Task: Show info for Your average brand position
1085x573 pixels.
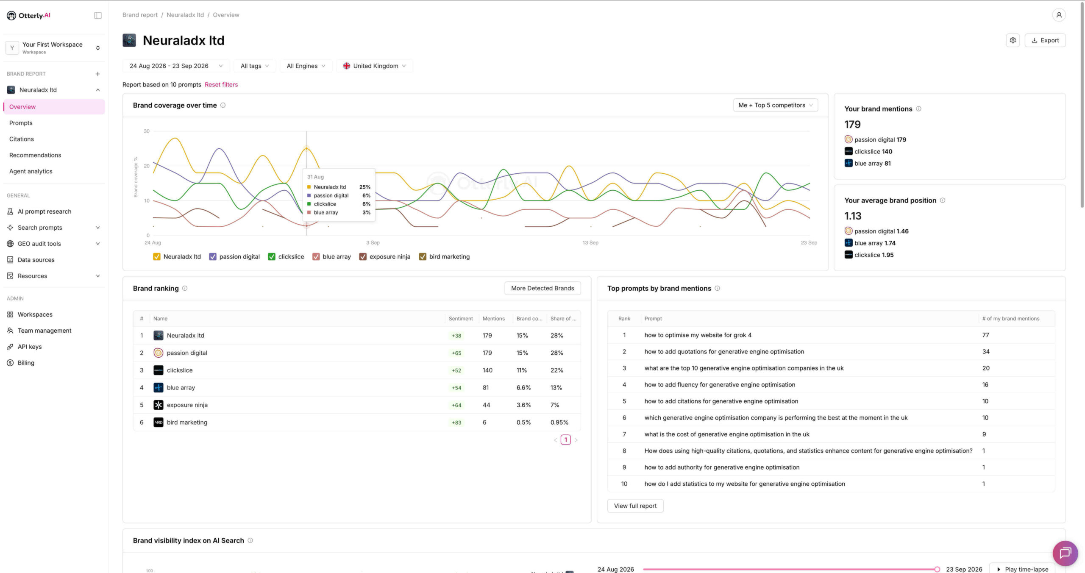Action: click(942, 200)
